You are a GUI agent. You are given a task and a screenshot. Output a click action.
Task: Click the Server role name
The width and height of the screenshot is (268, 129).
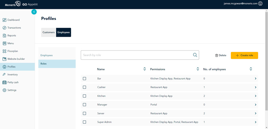pos(101,113)
